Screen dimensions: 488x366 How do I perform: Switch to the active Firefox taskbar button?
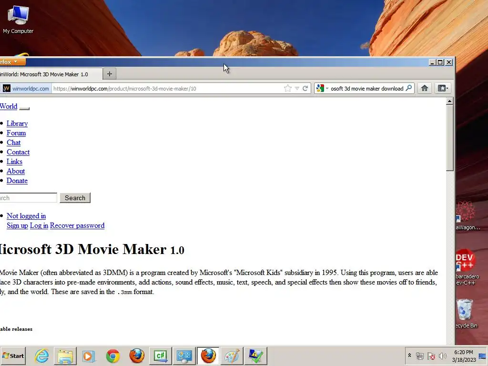click(208, 356)
